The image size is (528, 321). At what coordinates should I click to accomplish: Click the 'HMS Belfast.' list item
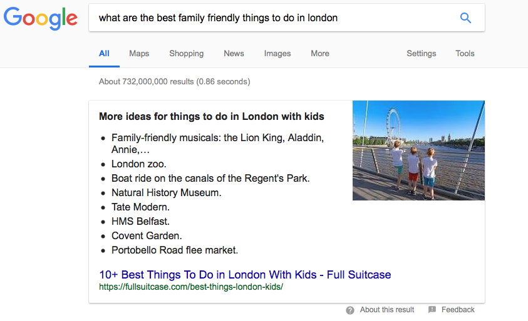[140, 222]
